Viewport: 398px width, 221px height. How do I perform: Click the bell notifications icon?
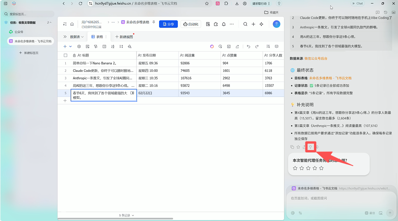coord(224,24)
